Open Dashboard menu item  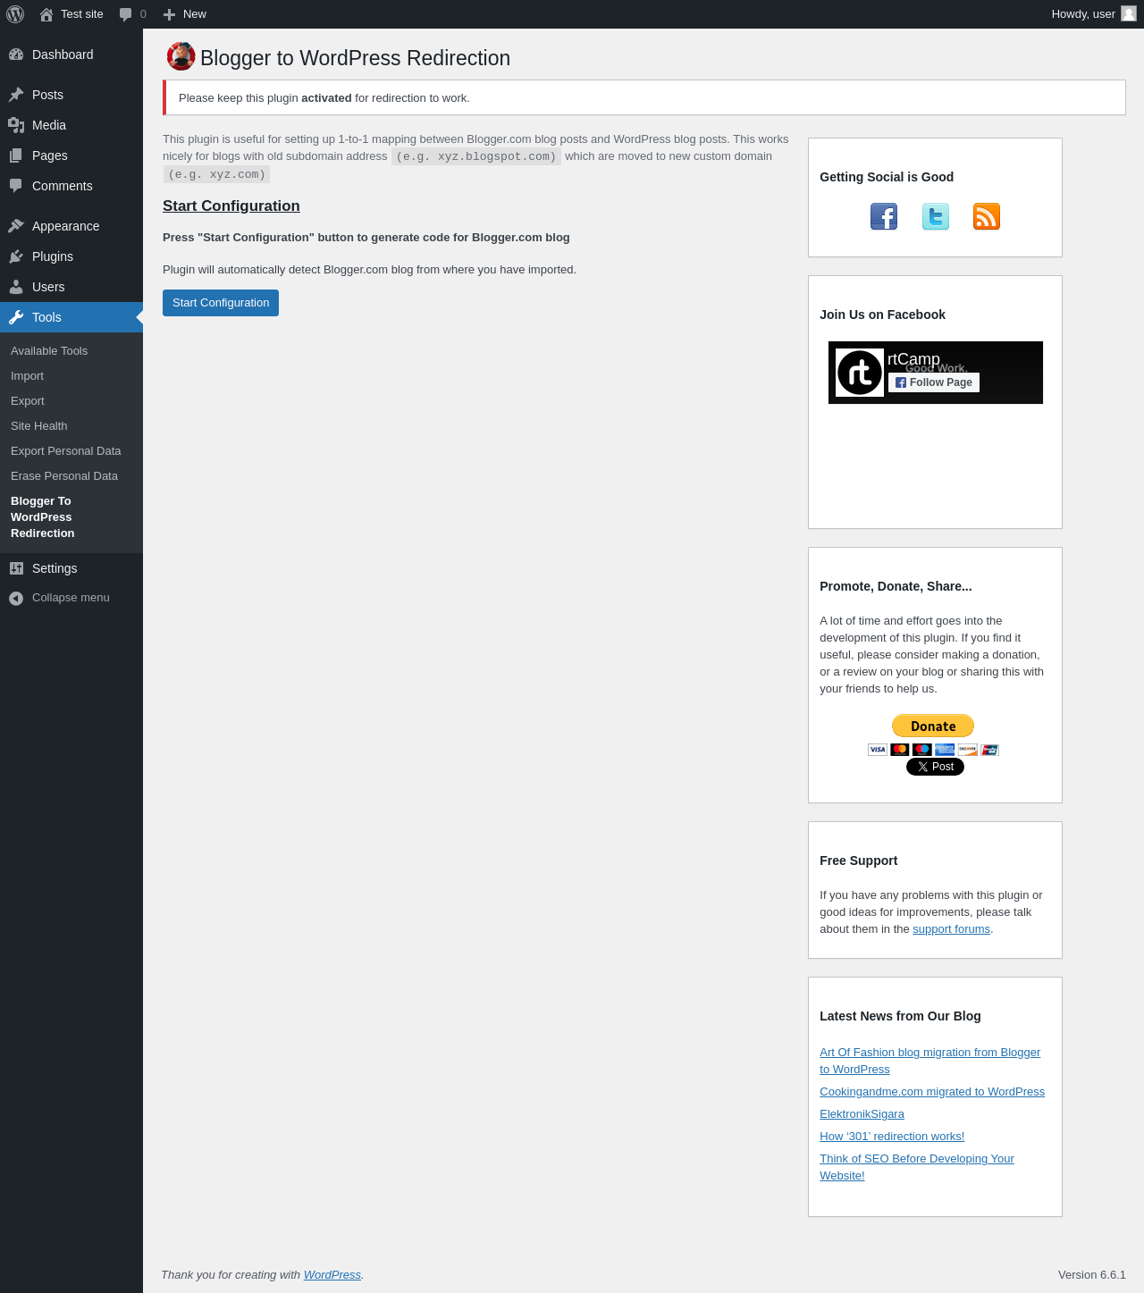[x=63, y=55]
